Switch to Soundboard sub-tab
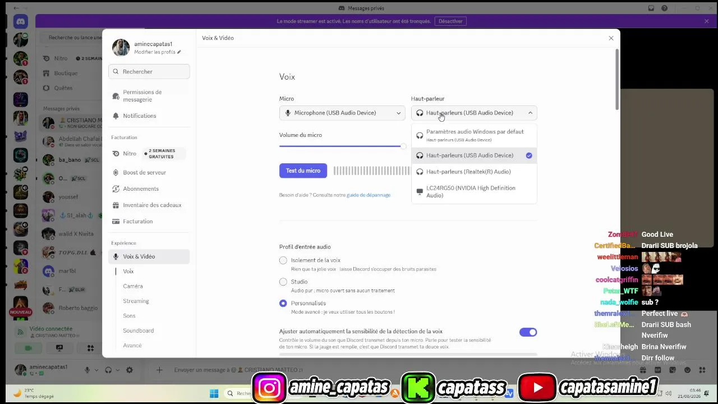The image size is (718, 404). (138, 330)
